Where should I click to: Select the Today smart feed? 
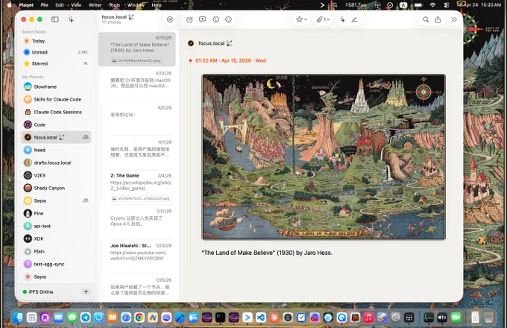56,41
